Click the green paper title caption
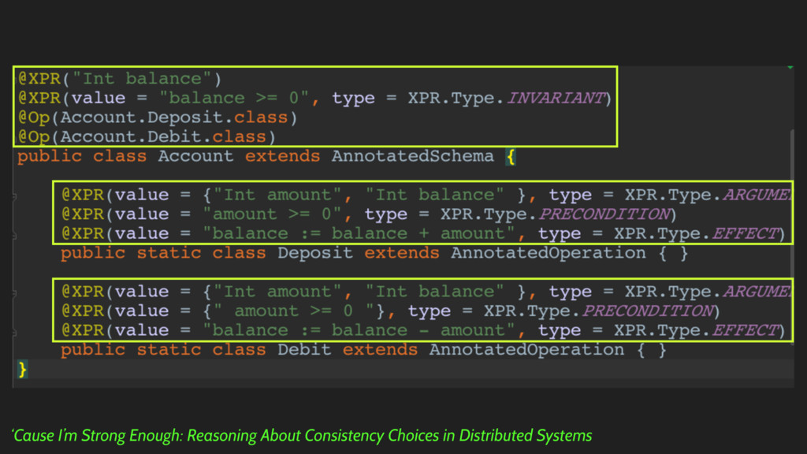Screen dimensions: 807x454 pos(301,435)
